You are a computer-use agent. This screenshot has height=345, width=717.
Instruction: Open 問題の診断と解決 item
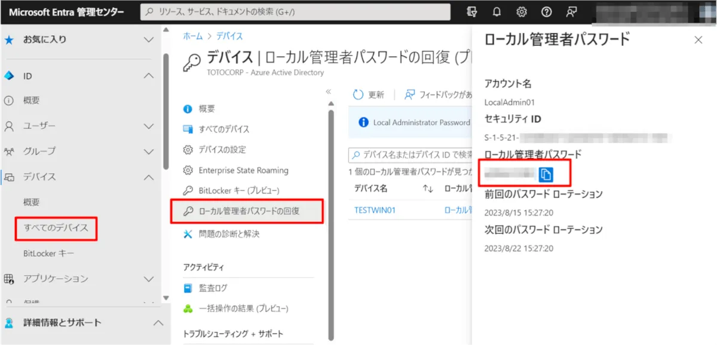point(229,234)
